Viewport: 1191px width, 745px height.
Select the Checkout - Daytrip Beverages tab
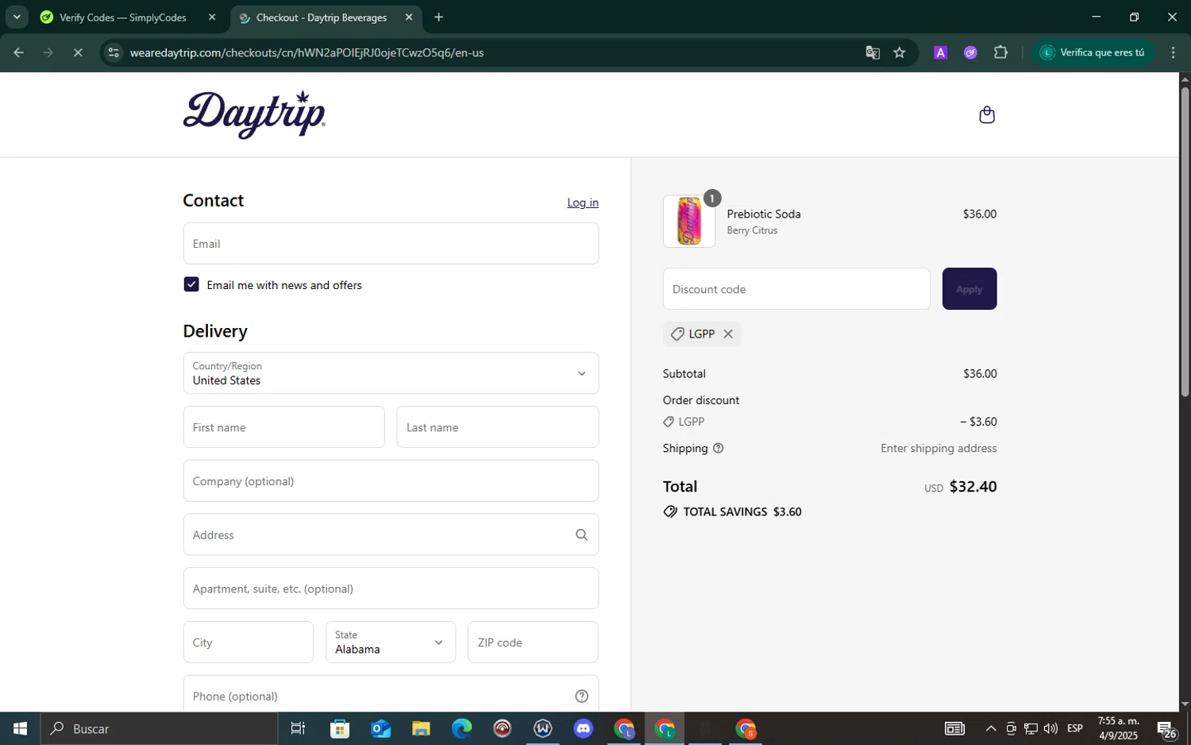point(321,17)
